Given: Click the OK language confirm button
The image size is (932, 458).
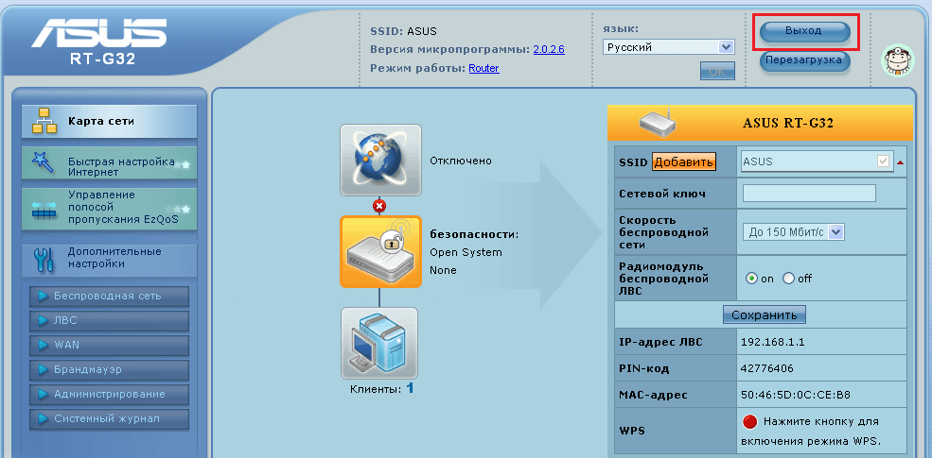Looking at the screenshot, I should point(717,71).
